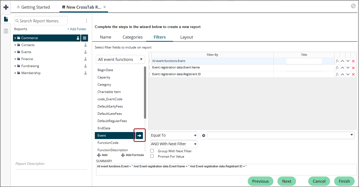Click the Next button
The height and width of the screenshot is (187, 359).
pyautogui.click(x=287, y=181)
